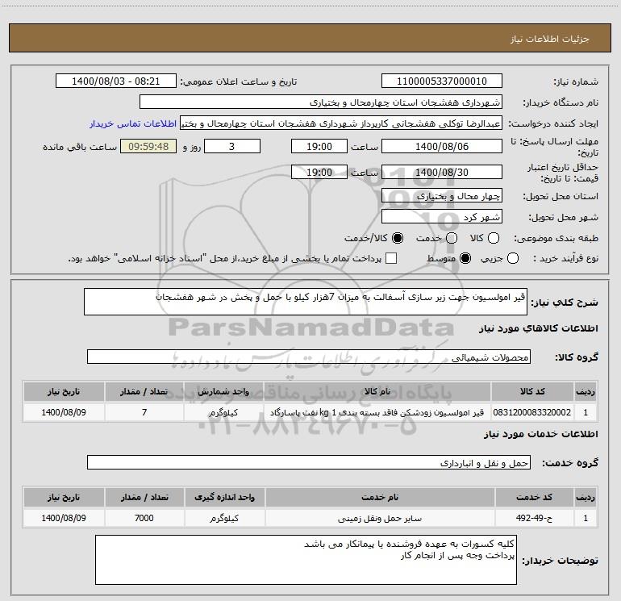
Task: Click the buyer organization name field
Action: click(321, 102)
